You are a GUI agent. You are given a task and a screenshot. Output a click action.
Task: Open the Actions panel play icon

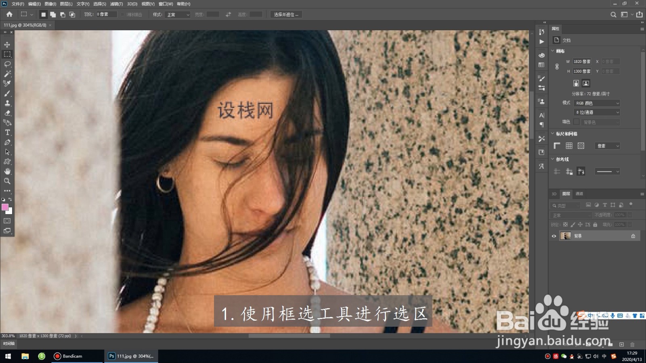[541, 42]
